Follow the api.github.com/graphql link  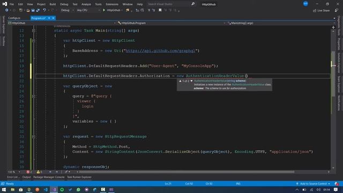(x=160, y=51)
